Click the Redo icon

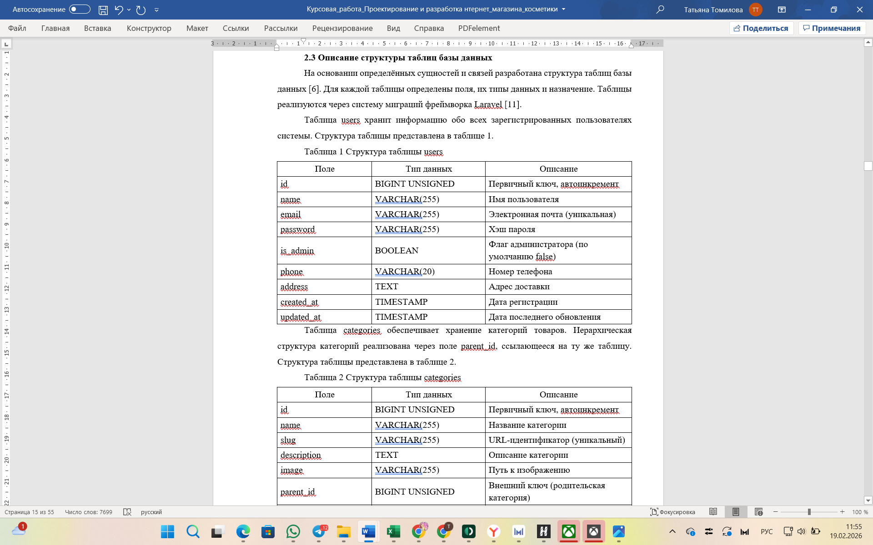coord(141,10)
